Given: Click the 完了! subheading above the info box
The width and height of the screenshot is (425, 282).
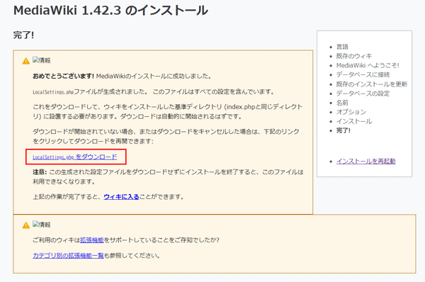Looking at the screenshot, I should click(23, 35).
